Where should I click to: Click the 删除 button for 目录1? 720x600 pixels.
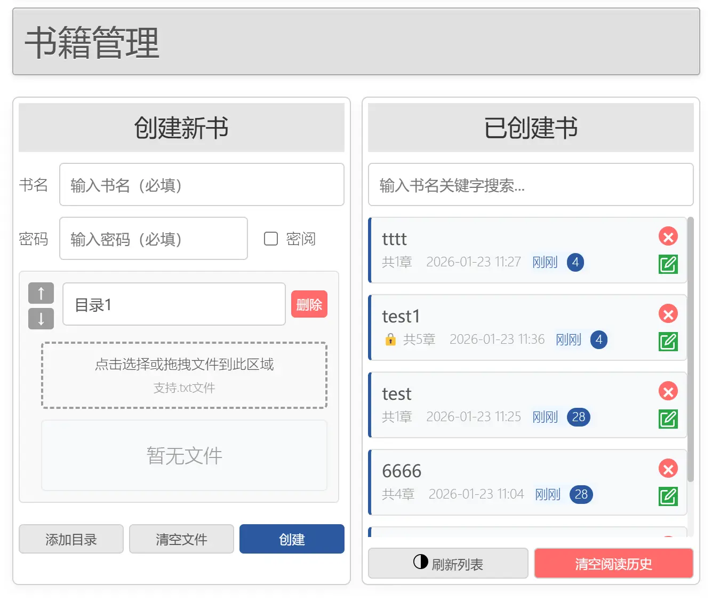[309, 304]
